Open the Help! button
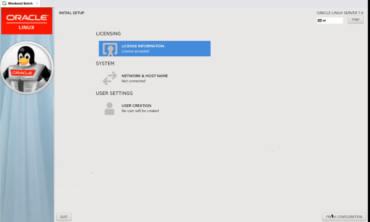 tap(355, 19)
